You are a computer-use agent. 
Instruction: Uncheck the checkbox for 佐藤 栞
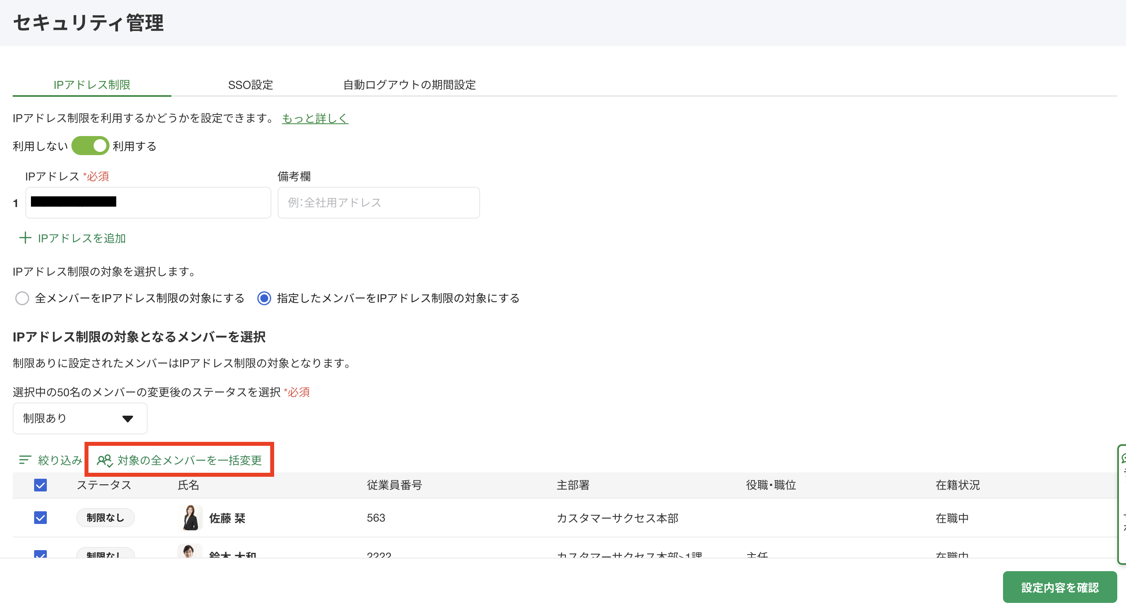(x=40, y=518)
